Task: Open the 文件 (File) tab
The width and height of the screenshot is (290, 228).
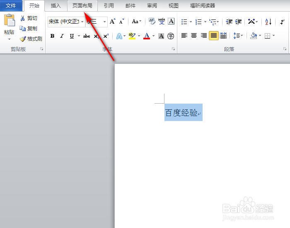Action: click(x=11, y=6)
